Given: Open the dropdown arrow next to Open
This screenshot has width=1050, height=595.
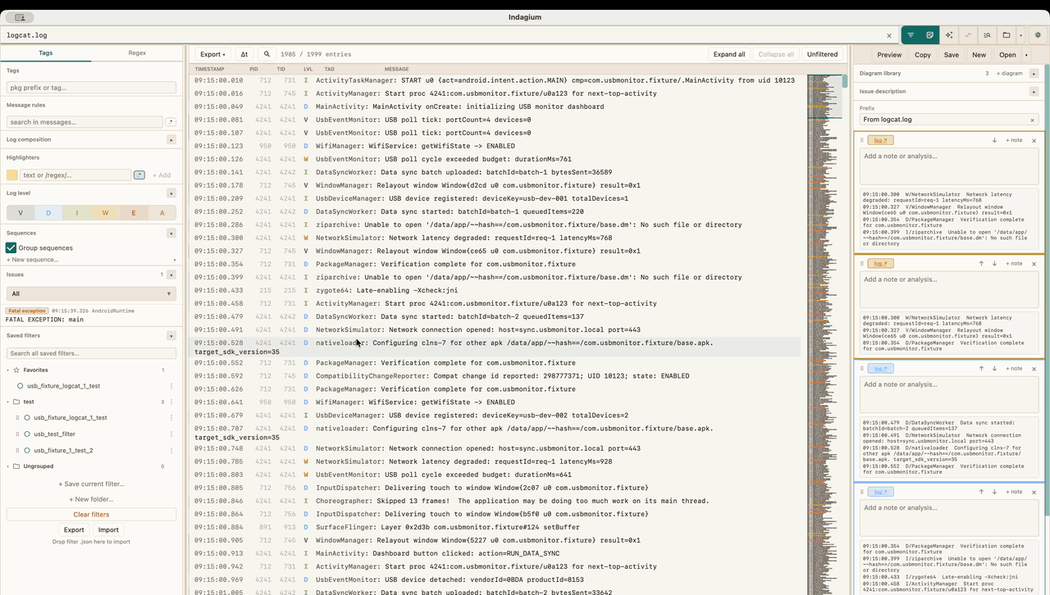Looking at the screenshot, I should [x=1025, y=55].
